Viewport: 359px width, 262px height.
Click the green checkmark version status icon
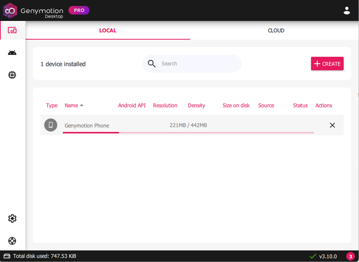[x=313, y=256]
